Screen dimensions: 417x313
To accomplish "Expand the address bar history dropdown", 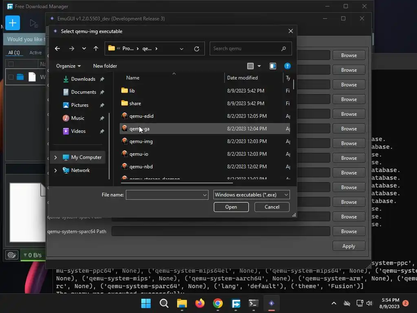I will click(181, 49).
